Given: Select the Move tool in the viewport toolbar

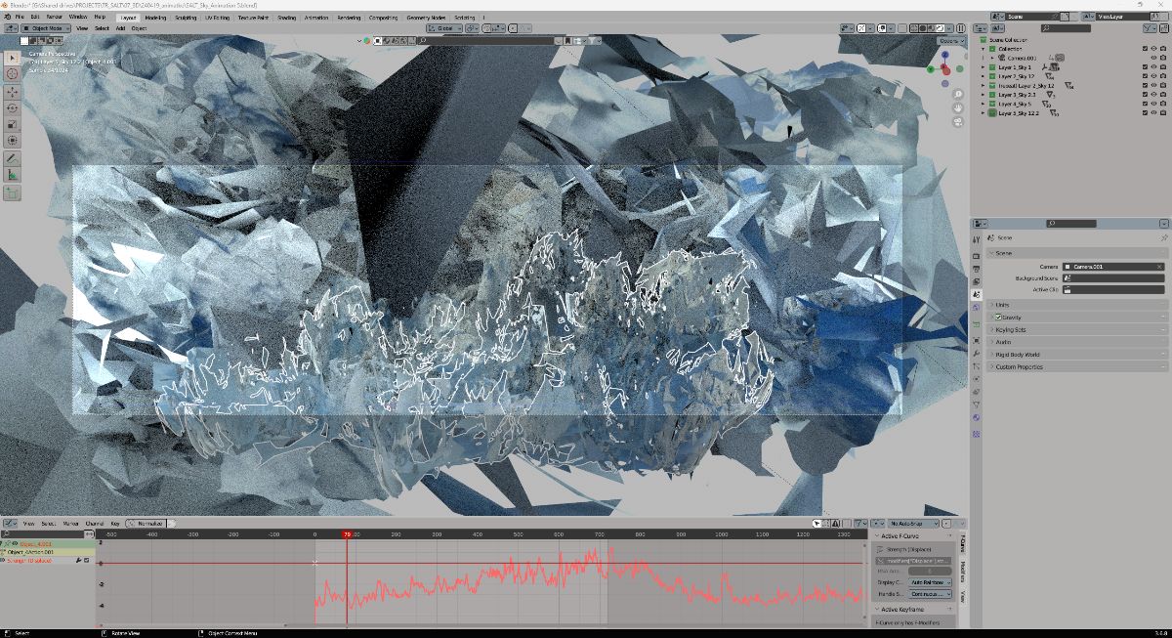Looking at the screenshot, I should pyautogui.click(x=12, y=91).
